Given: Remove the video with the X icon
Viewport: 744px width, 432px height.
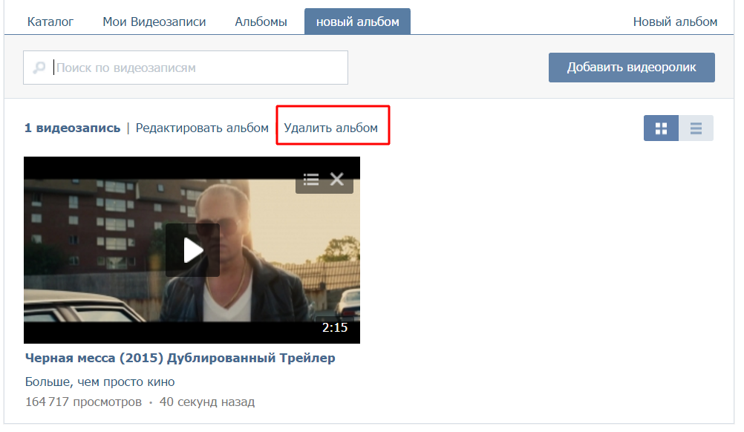Looking at the screenshot, I should point(337,179).
